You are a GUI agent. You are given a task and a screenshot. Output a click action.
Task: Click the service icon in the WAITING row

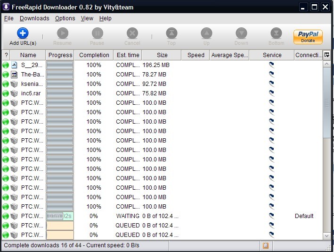272,216
